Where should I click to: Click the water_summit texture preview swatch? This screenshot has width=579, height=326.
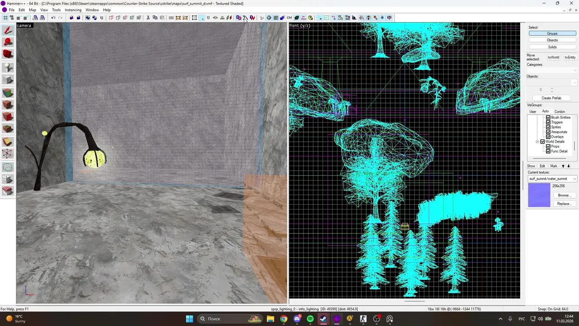539,196
